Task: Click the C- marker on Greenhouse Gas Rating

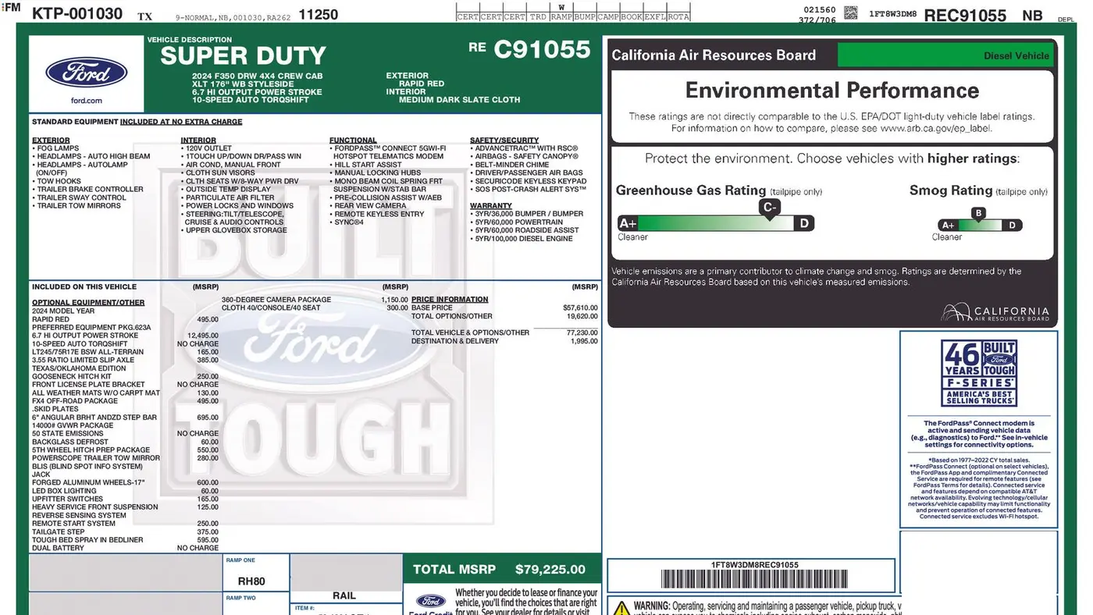Action: [x=770, y=208]
